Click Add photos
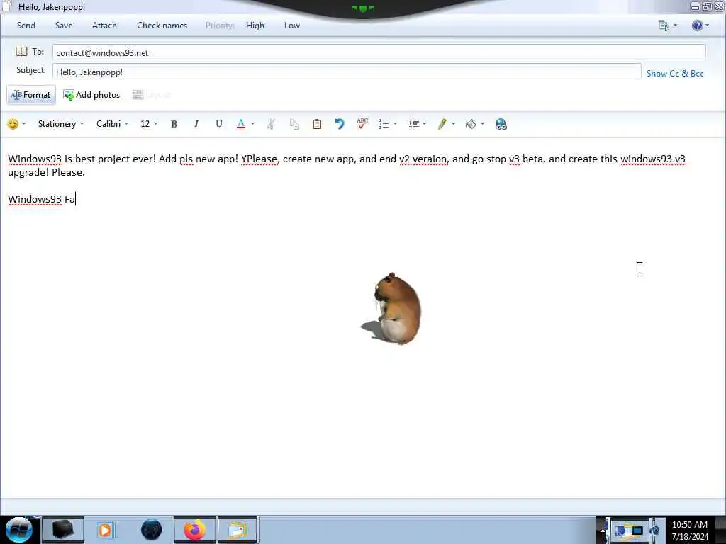This screenshot has height=544, width=726. (x=91, y=95)
